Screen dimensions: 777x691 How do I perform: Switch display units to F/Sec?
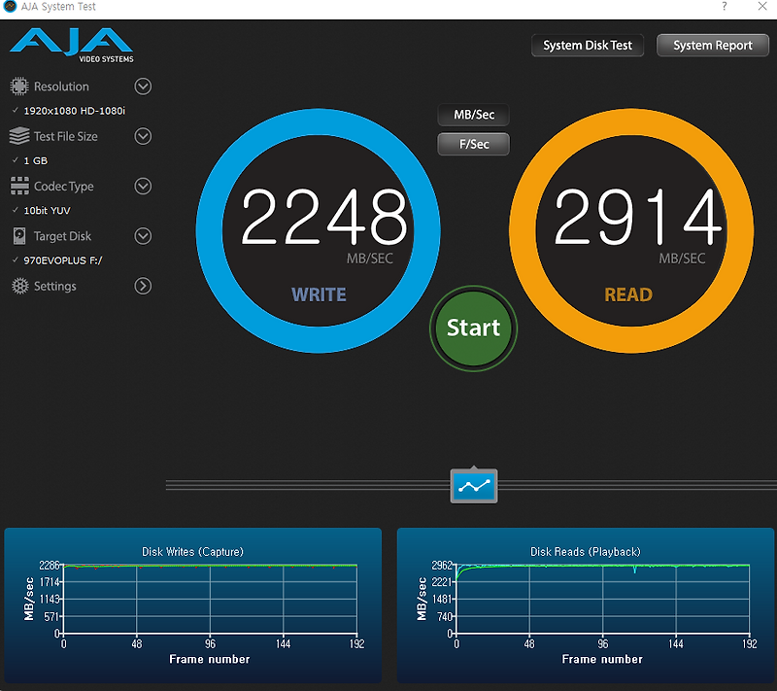(473, 144)
